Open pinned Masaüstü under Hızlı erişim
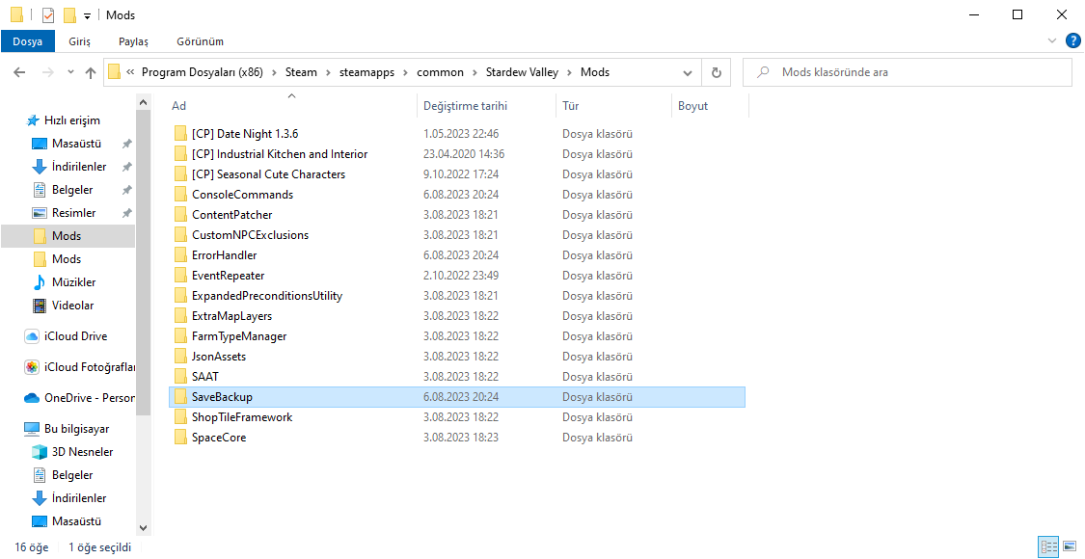Screen dimensions: 1085x559 point(76,144)
